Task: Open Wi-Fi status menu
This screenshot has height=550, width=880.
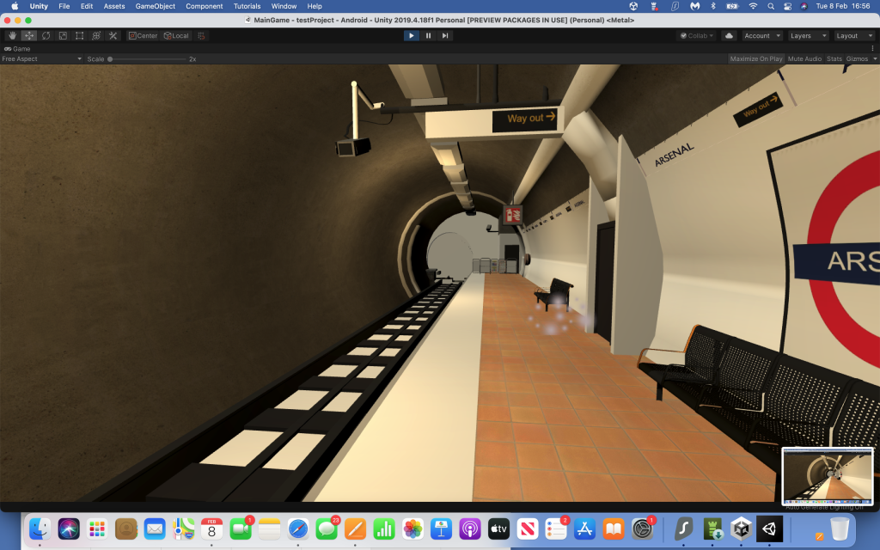Action: tap(753, 6)
